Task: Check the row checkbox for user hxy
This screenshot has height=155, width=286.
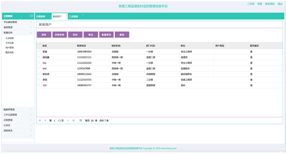Action: coord(38,63)
